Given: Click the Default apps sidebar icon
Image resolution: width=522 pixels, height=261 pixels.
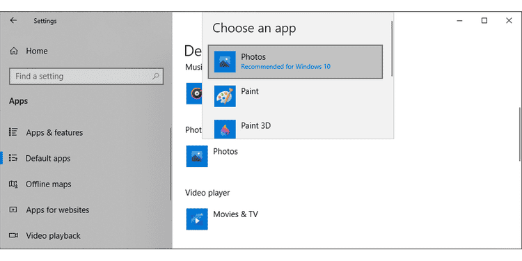Looking at the screenshot, I should click(x=13, y=158).
